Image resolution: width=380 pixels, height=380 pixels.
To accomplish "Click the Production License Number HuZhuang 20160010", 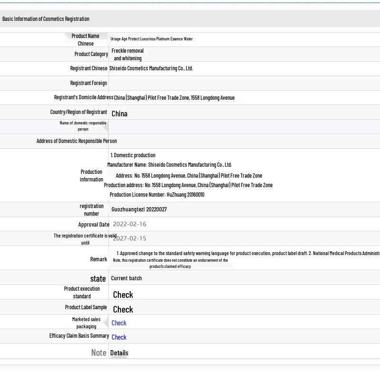I will (x=157, y=195).
